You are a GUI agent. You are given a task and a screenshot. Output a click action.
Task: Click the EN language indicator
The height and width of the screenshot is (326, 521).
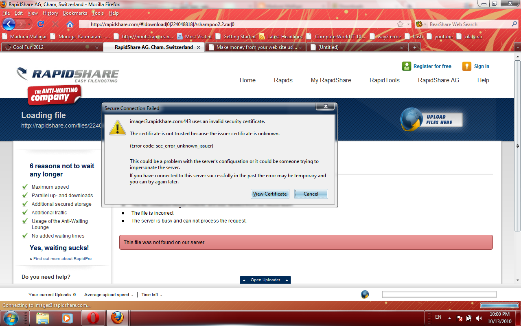(438, 317)
